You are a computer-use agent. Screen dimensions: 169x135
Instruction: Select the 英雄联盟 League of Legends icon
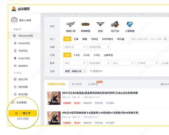point(86,27)
